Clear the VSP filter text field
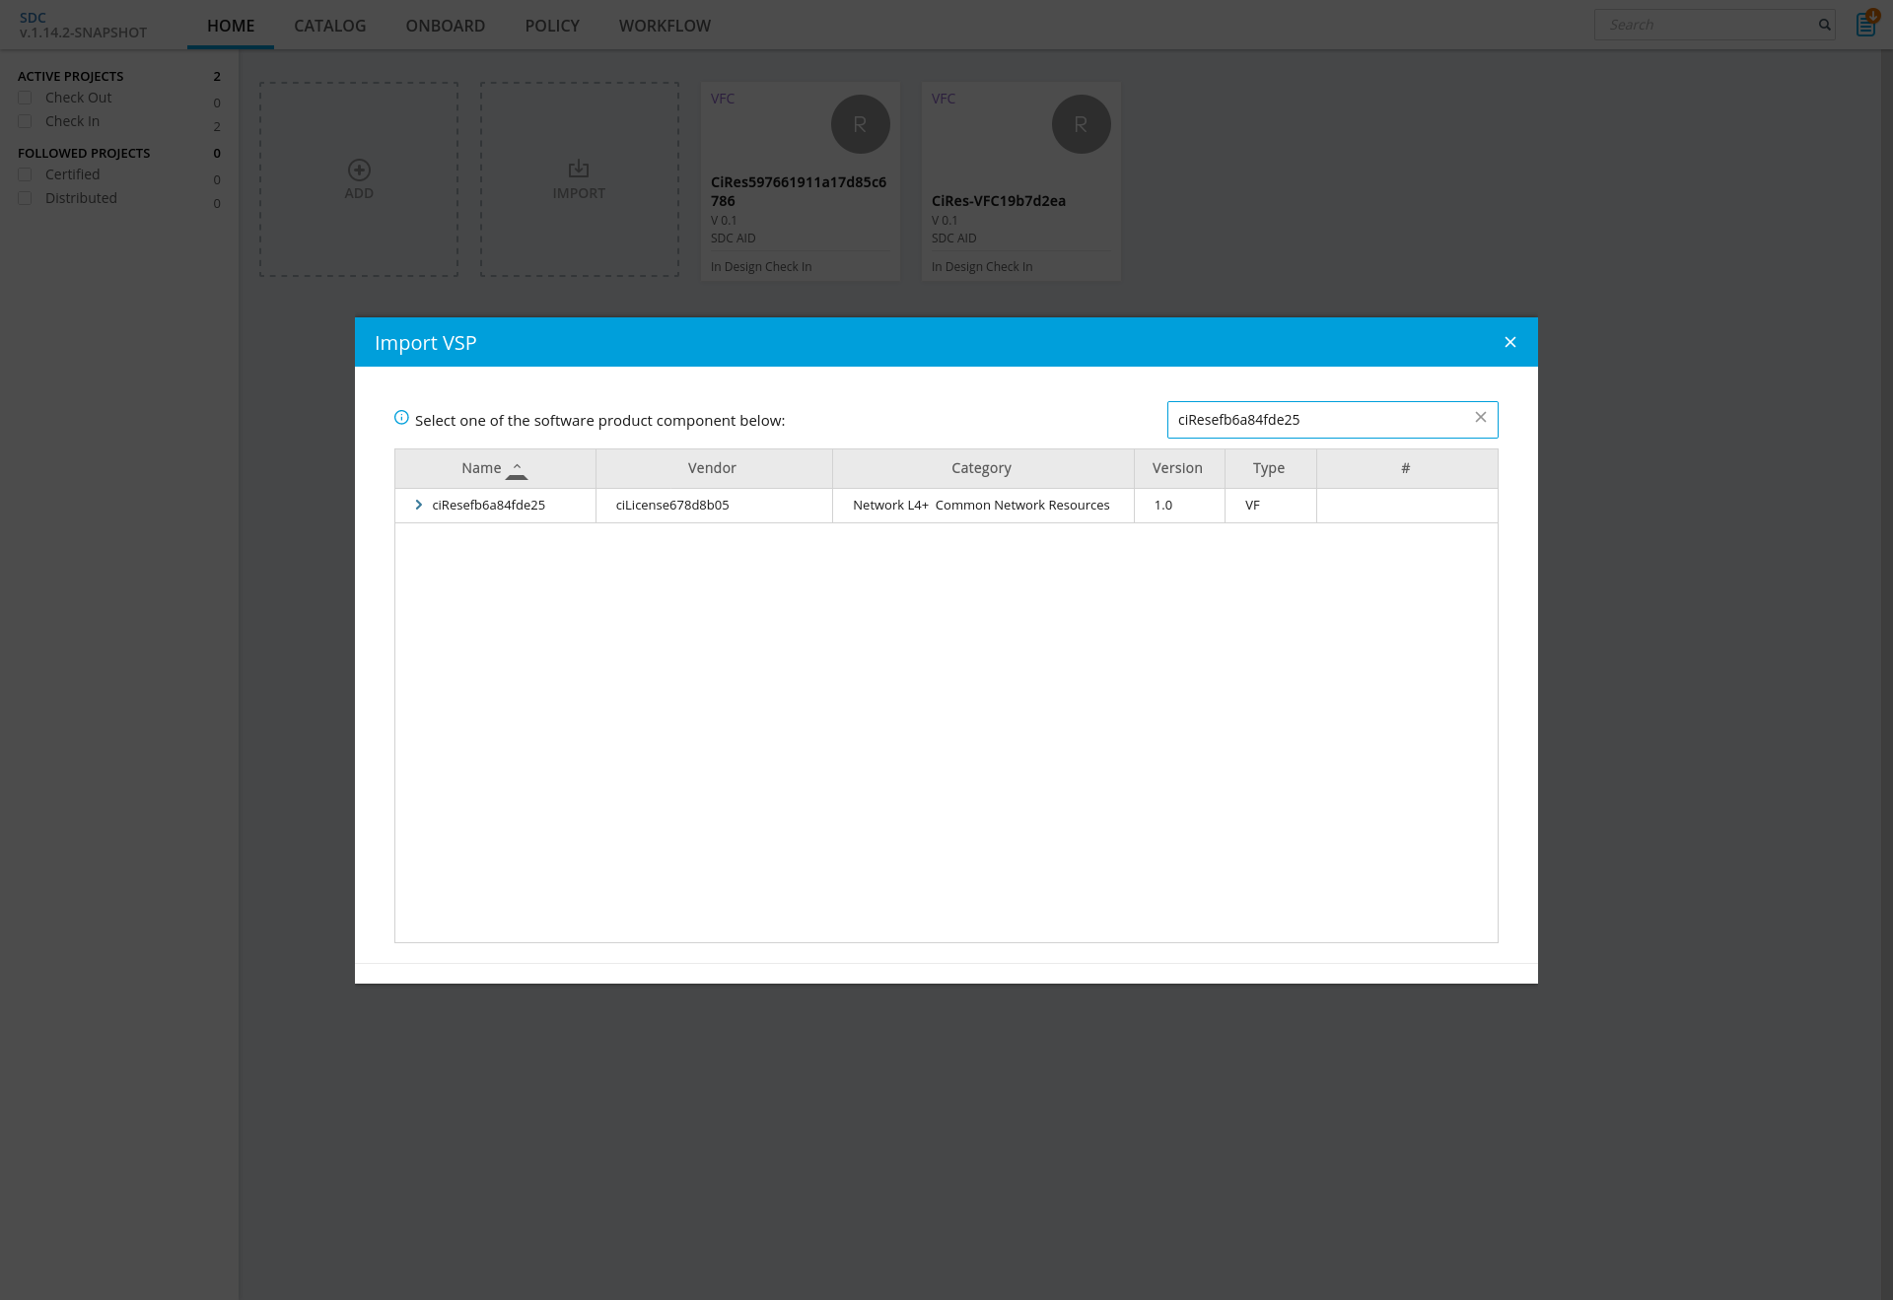This screenshot has height=1300, width=1893. 1480,418
